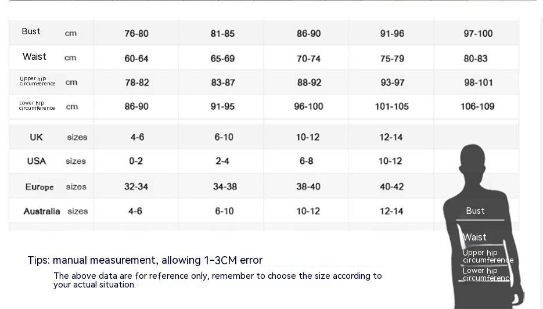Click the manual measurement tips text

click(x=145, y=260)
